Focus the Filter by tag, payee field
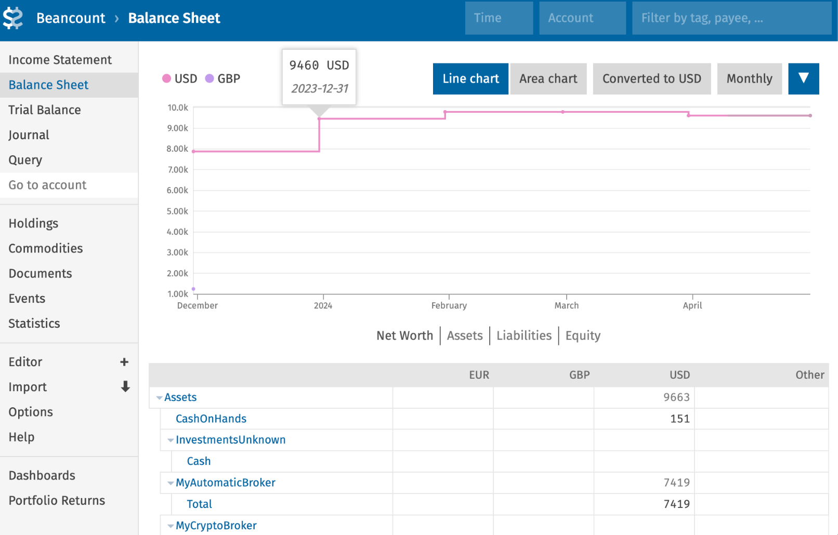This screenshot has width=838, height=535. [731, 18]
